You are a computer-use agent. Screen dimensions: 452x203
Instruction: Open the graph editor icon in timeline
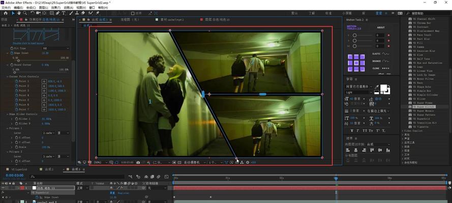166,177
